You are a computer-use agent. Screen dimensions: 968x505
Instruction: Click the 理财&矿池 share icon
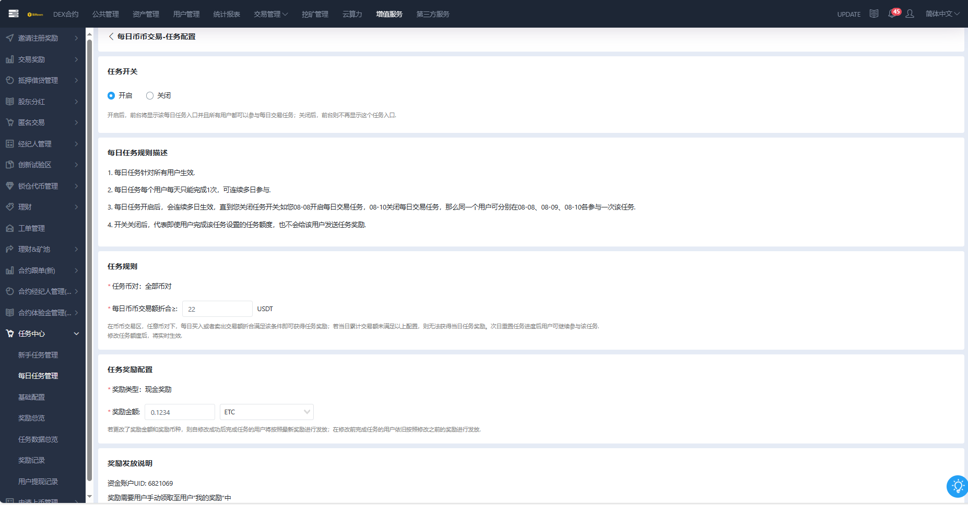(10, 249)
